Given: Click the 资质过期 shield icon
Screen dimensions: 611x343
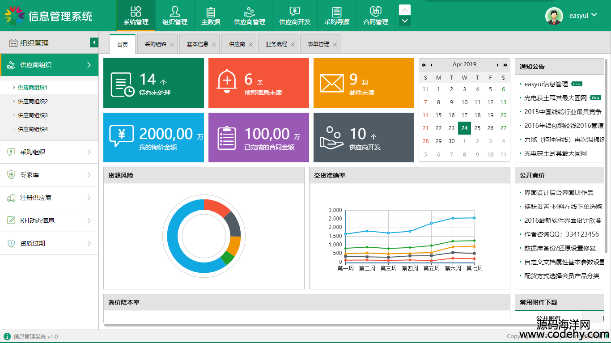Looking at the screenshot, I should click(12, 243).
